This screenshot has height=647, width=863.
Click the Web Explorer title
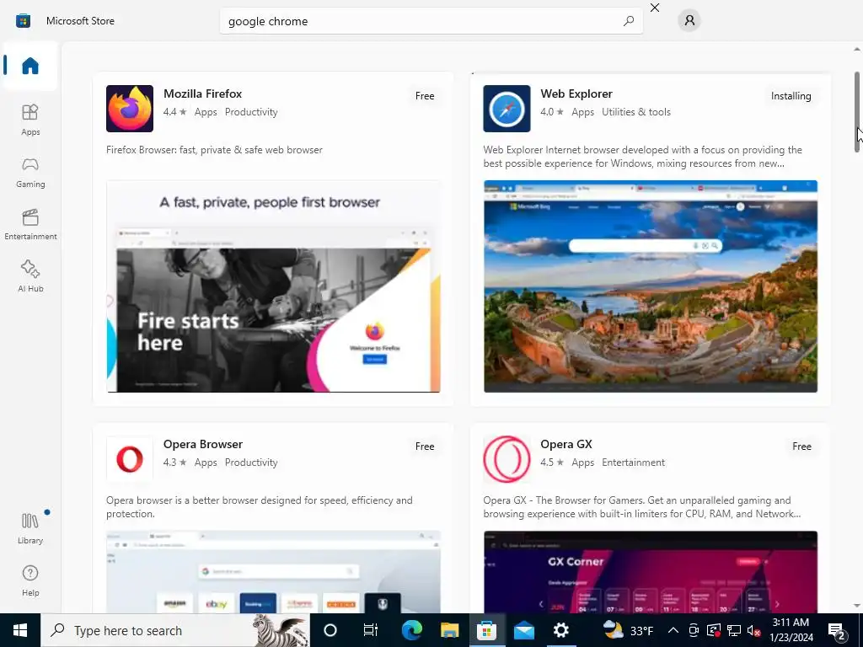[576, 94]
